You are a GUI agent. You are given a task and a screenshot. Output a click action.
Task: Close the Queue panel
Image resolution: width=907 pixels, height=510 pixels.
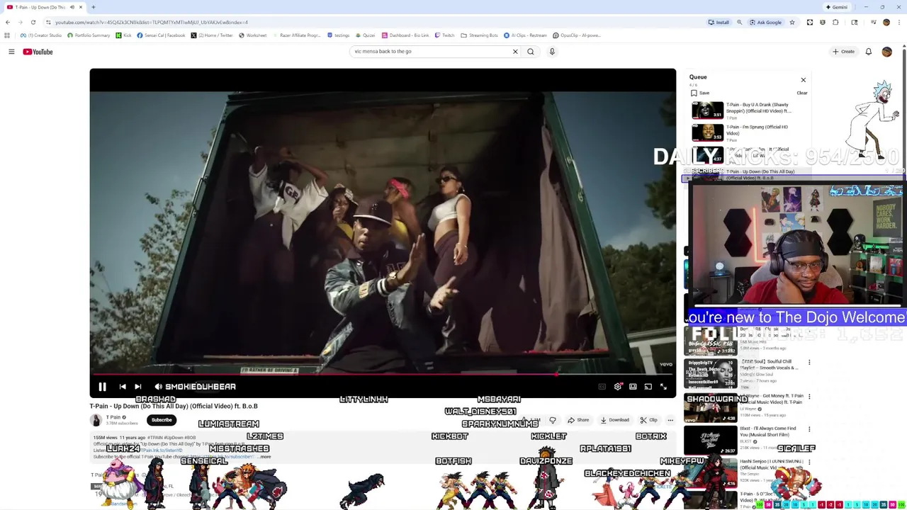coord(803,80)
